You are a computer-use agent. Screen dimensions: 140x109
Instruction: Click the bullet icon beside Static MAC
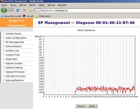point(4,59)
